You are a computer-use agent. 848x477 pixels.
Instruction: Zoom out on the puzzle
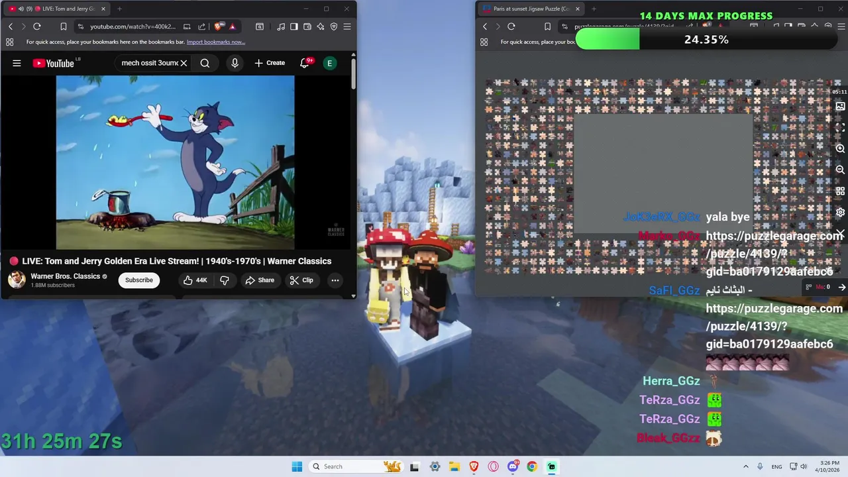pos(840,170)
